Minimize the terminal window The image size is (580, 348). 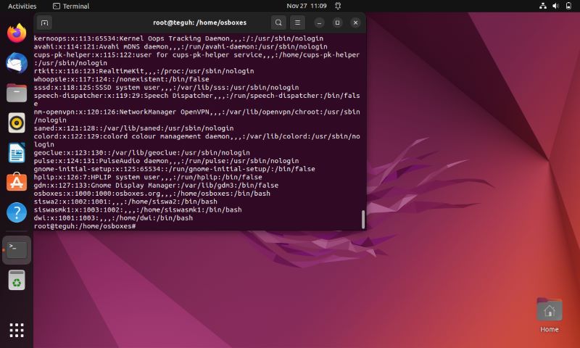pos(319,22)
